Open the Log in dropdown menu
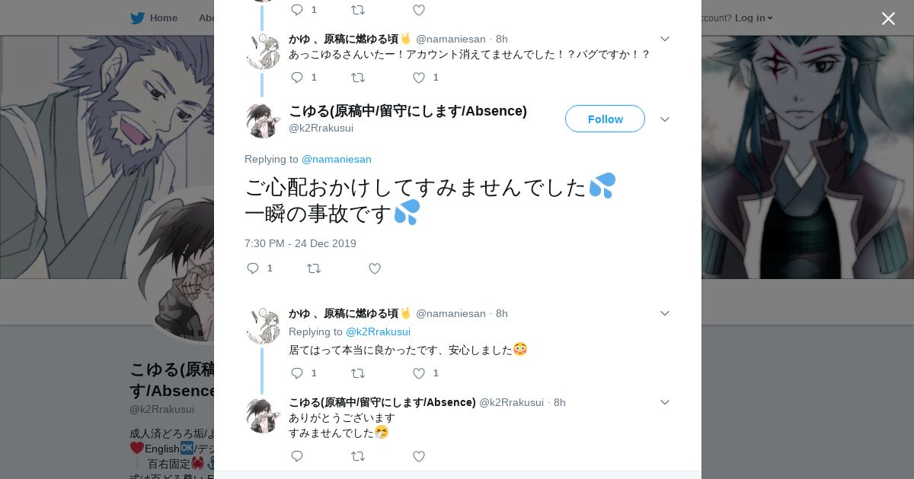Image resolution: width=914 pixels, height=479 pixels. pos(754,17)
